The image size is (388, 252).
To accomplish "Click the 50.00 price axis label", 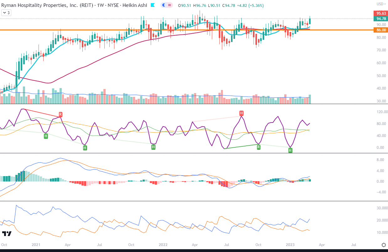I will [x=381, y=76].
